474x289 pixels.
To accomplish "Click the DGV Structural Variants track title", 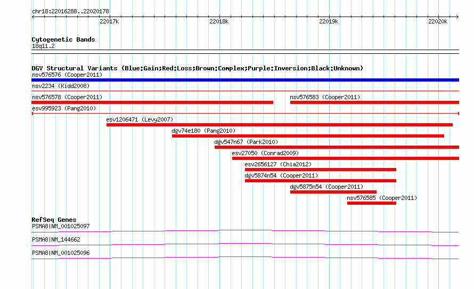I will 198,68.
